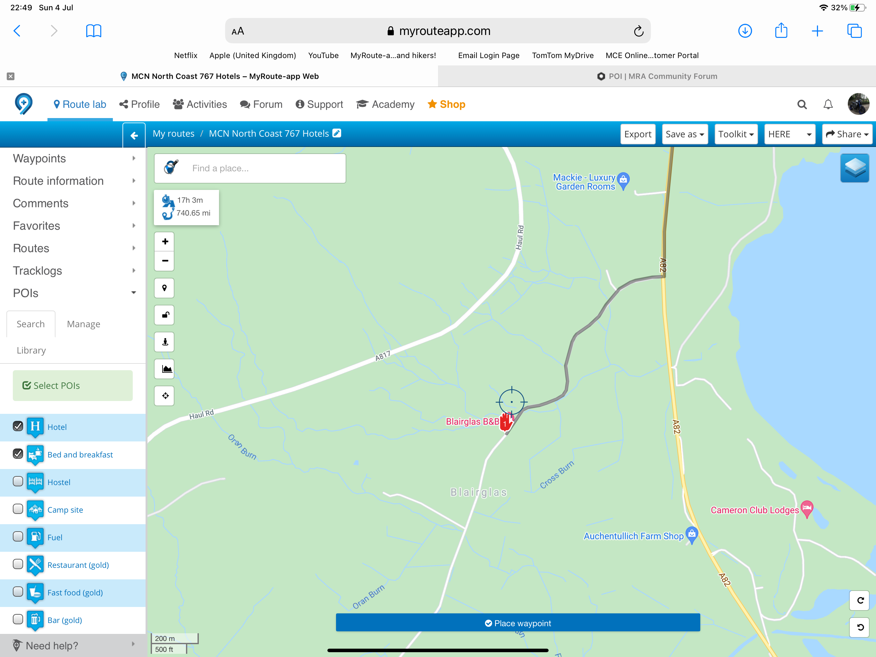The image size is (876, 657).
Task: Open the Forum menu item
Action: tap(261, 104)
